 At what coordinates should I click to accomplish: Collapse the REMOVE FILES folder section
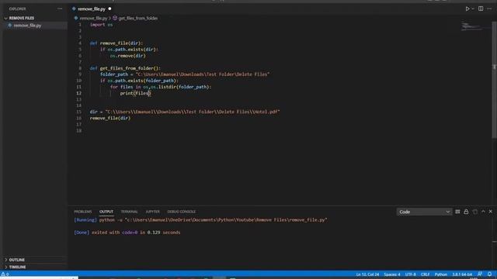coord(21,18)
